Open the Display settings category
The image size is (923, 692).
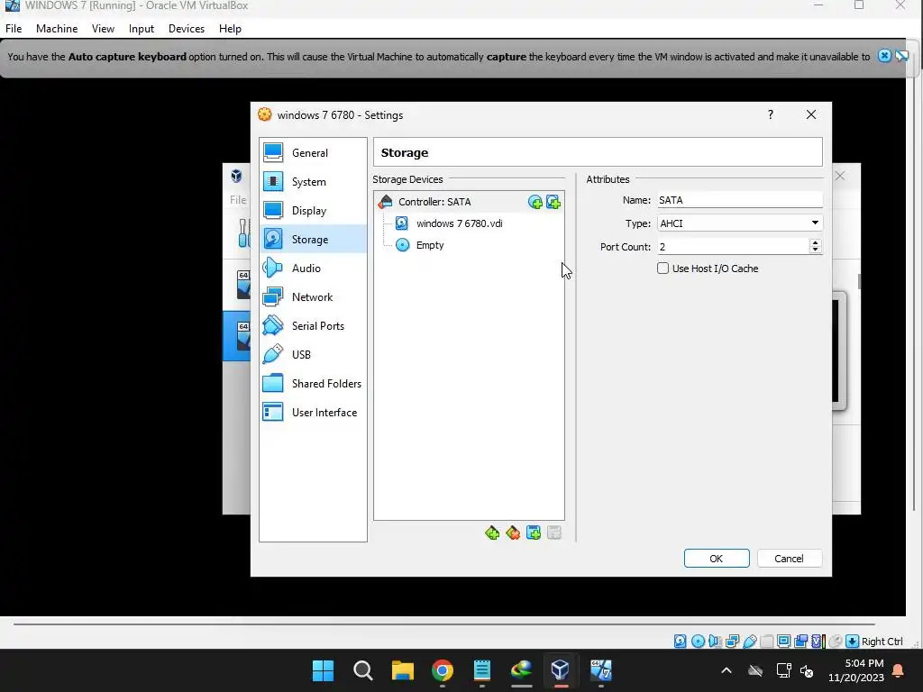point(313,211)
